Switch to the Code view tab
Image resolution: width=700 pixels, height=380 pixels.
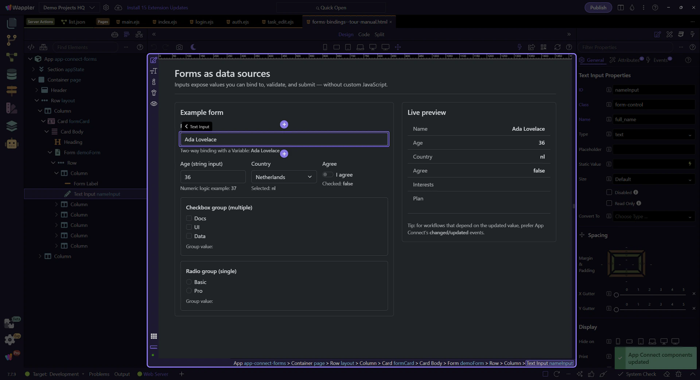[363, 34]
